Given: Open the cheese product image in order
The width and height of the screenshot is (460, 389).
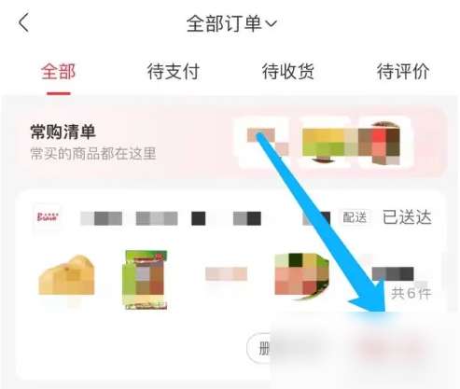Looking at the screenshot, I should [x=66, y=275].
